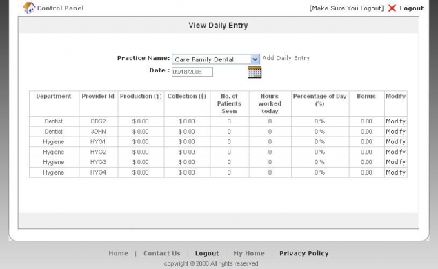The width and height of the screenshot is (438, 269).
Task: Click the copyright 2008 footer text
Action: click(211, 263)
